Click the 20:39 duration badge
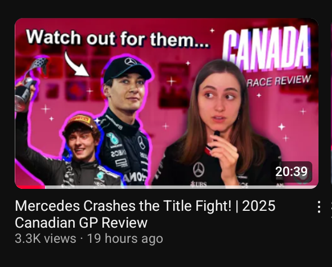This screenshot has width=332, height=267. [x=291, y=171]
